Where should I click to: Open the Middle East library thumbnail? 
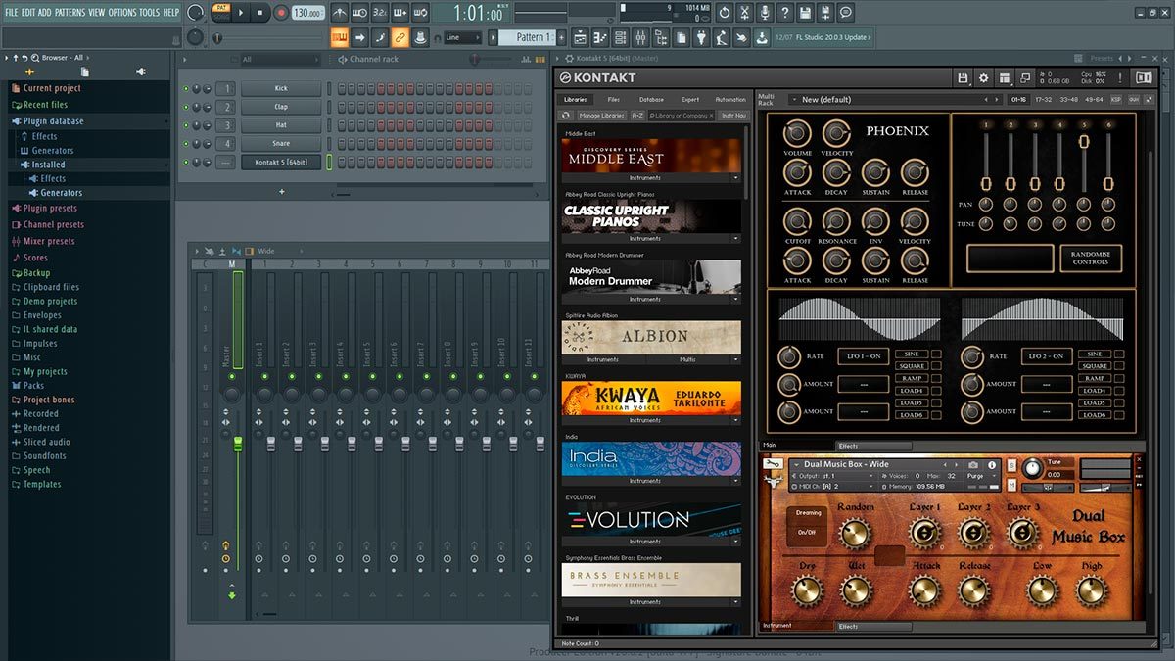pyautogui.click(x=651, y=156)
